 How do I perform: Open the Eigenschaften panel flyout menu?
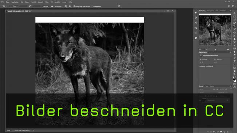230,52
